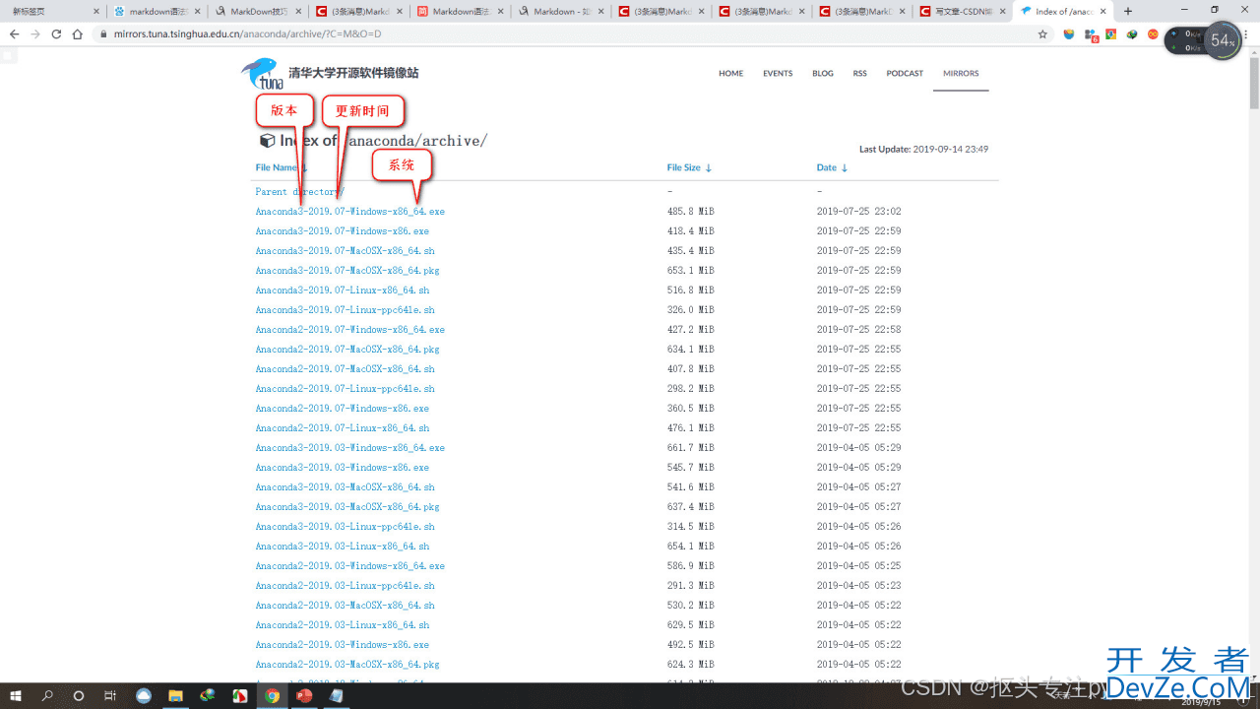Go back using the browser back arrow

[14, 33]
